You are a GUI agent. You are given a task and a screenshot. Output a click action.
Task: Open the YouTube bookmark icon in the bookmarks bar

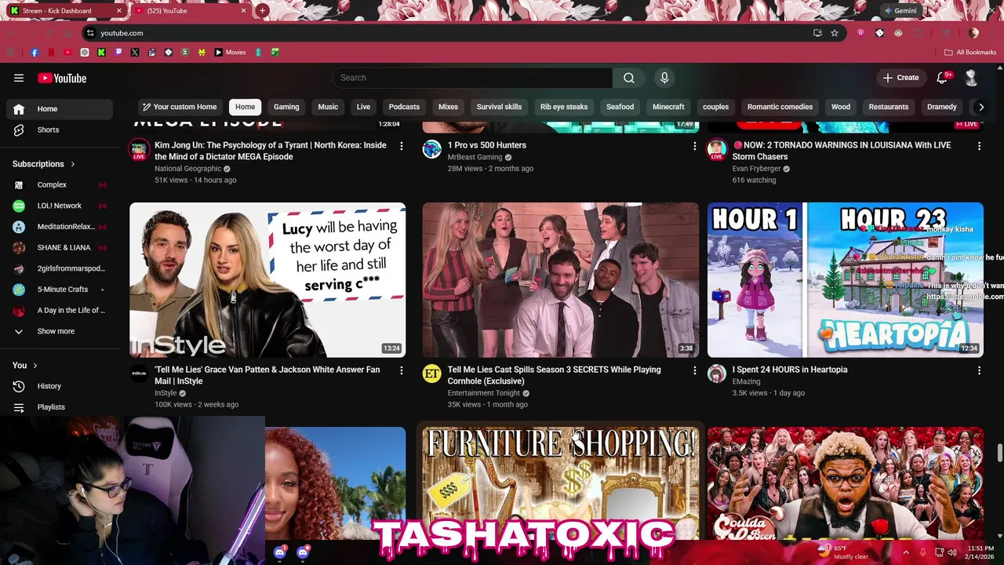pyautogui.click(x=67, y=53)
